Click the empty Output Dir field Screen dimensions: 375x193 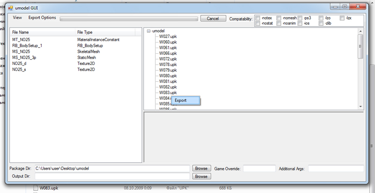[112, 176]
